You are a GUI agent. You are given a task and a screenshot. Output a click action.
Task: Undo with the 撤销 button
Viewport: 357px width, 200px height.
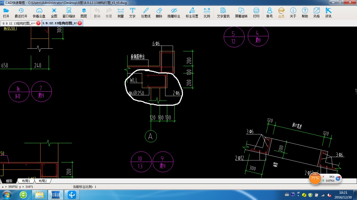[97, 13]
